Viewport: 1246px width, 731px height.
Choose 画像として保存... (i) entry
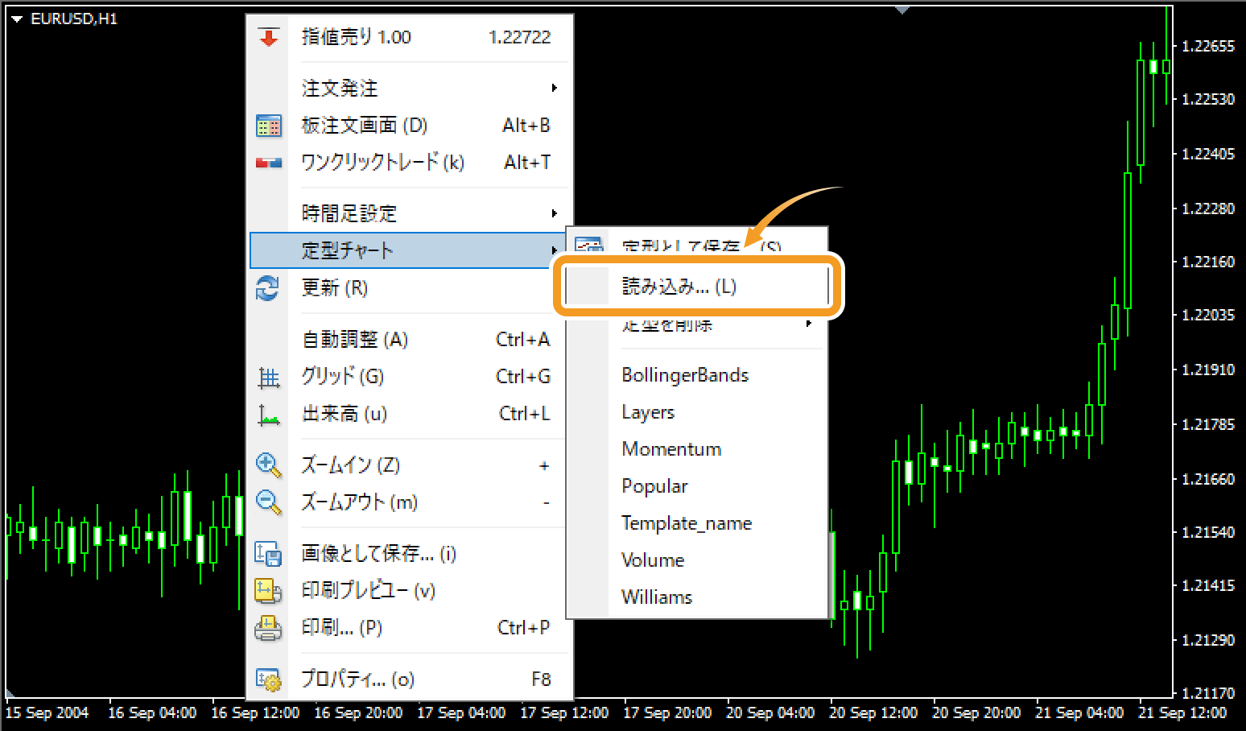click(x=411, y=554)
